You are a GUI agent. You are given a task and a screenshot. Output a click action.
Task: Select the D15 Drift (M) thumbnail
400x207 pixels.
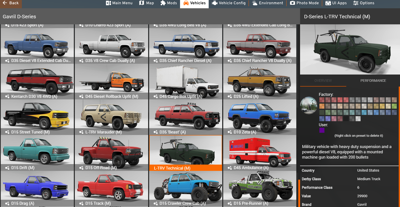click(37, 153)
